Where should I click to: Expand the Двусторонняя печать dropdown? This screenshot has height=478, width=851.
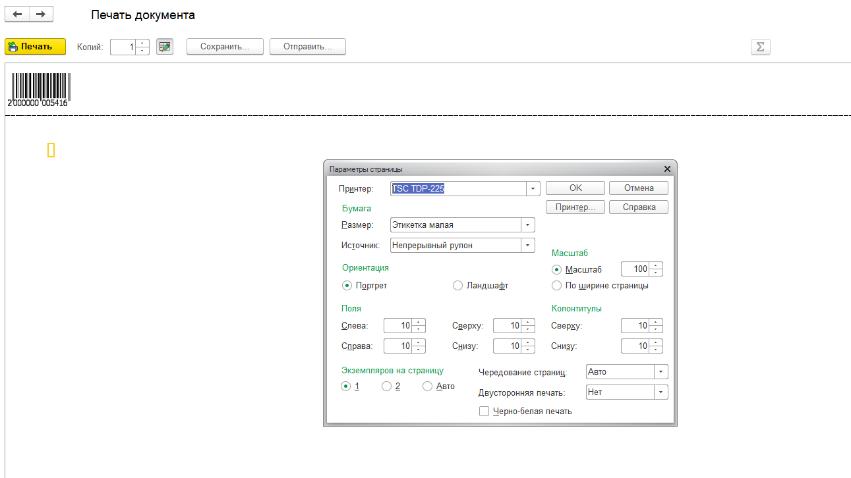[x=660, y=392]
